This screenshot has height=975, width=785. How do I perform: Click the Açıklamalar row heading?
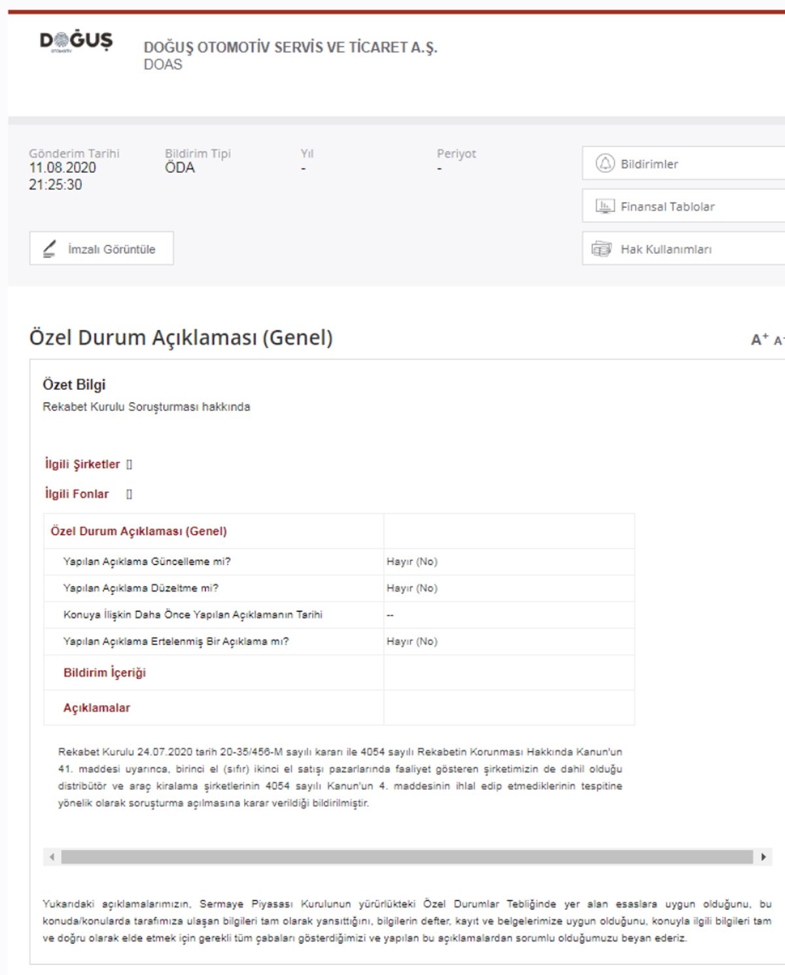point(97,708)
